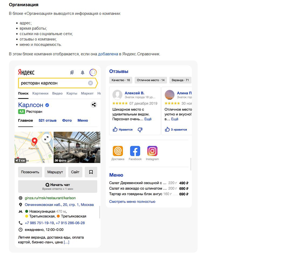This screenshot has height=254, width=293.
Task: Clear the search query with X icon
Action: coord(91,83)
